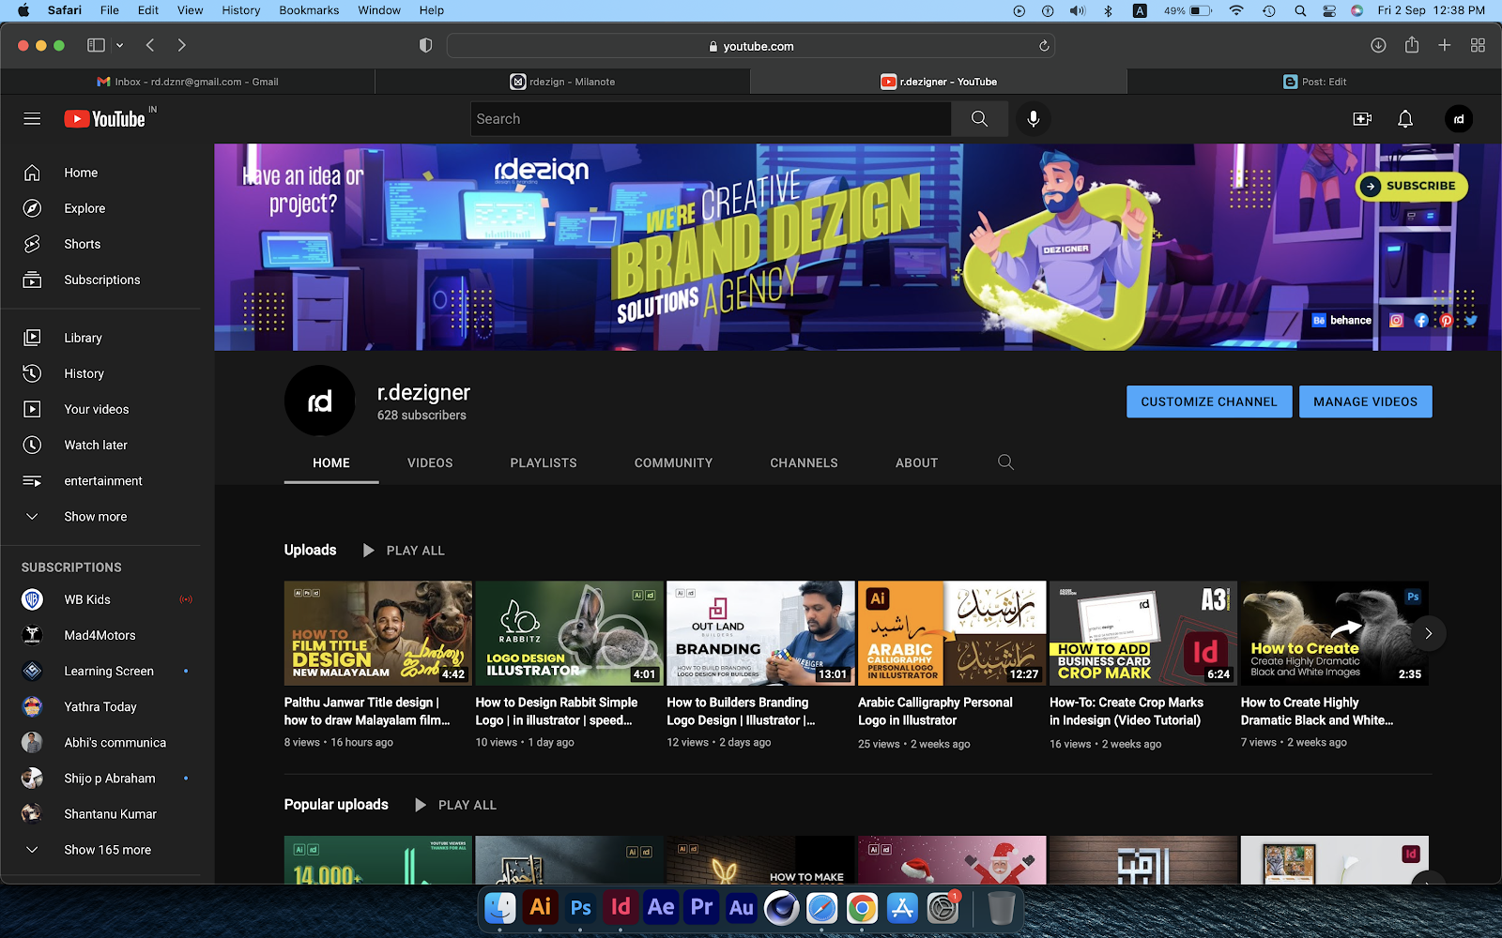Open YouTube notifications bell
The image size is (1502, 938).
coord(1405,119)
